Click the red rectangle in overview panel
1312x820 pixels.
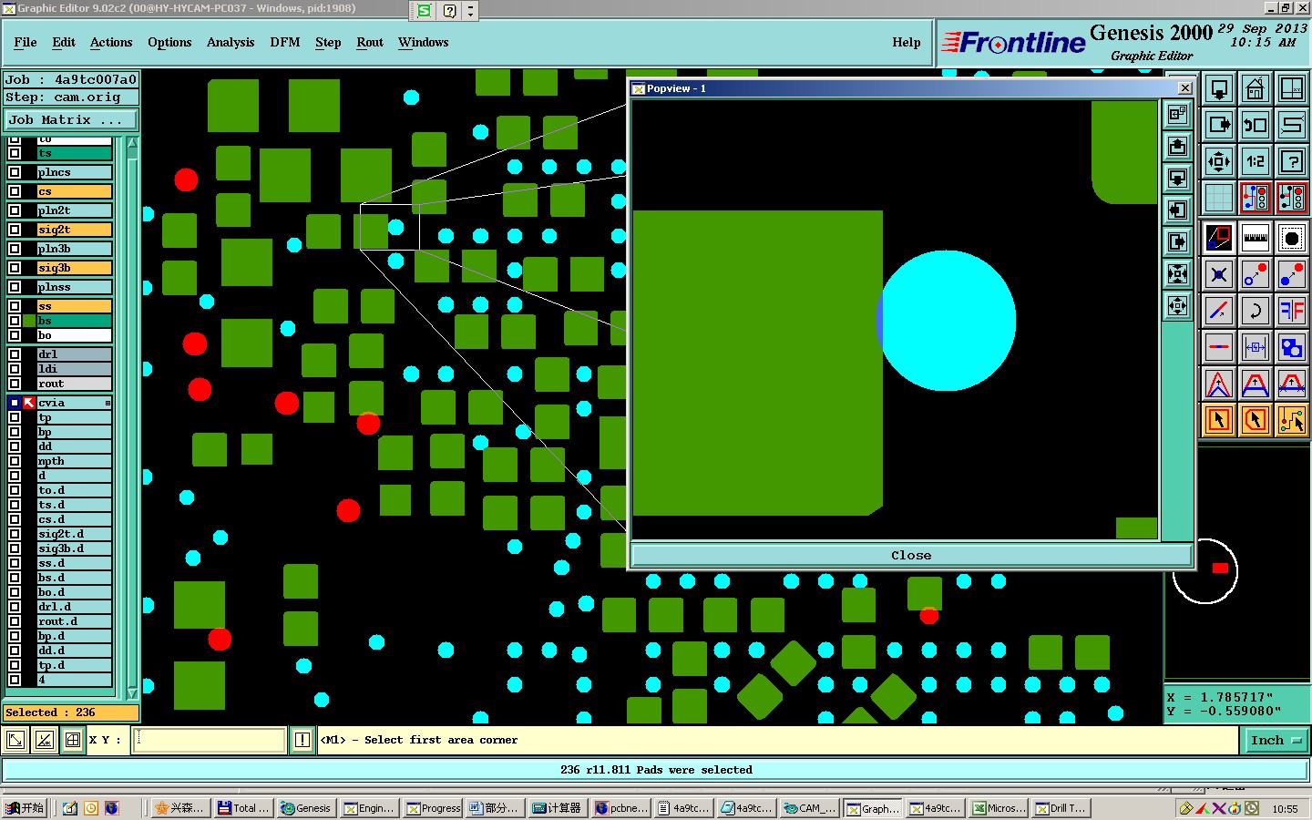click(x=1220, y=569)
